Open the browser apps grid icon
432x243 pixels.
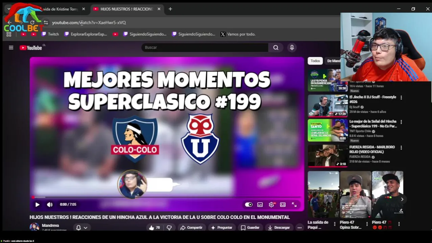[x=9, y=34]
